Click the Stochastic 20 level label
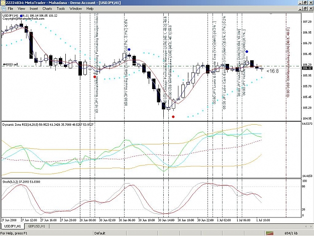Image resolution: width=314 pixels, height=236 pixels. 303,209
